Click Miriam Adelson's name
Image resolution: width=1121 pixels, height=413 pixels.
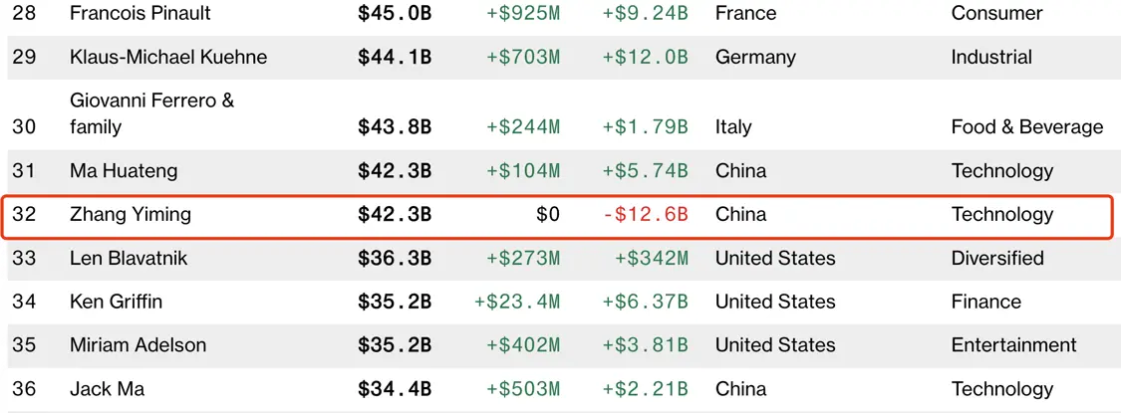coord(138,345)
